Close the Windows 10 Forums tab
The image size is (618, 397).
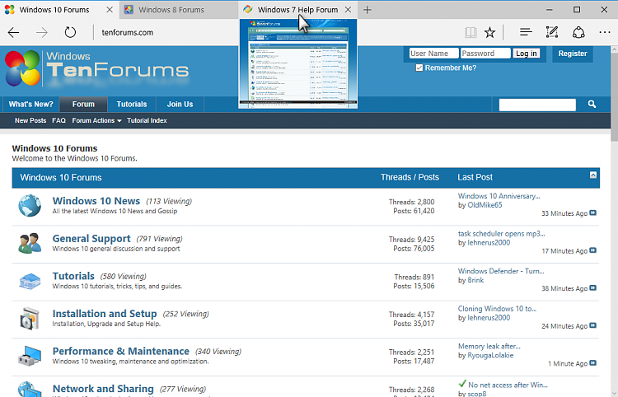[110, 10]
